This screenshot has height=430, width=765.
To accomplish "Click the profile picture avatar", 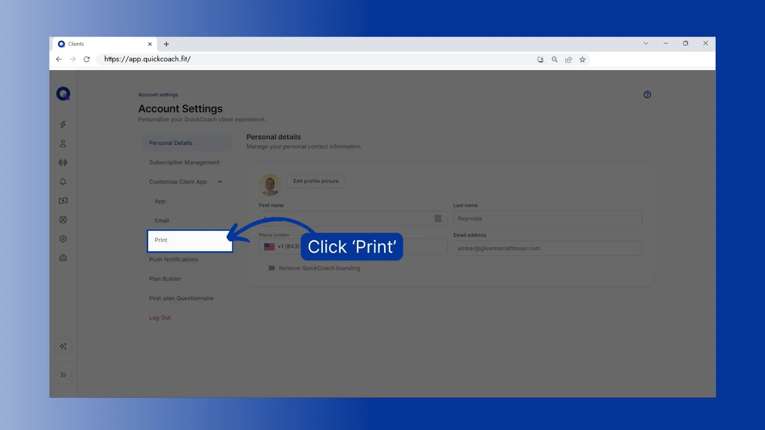I will click(270, 184).
